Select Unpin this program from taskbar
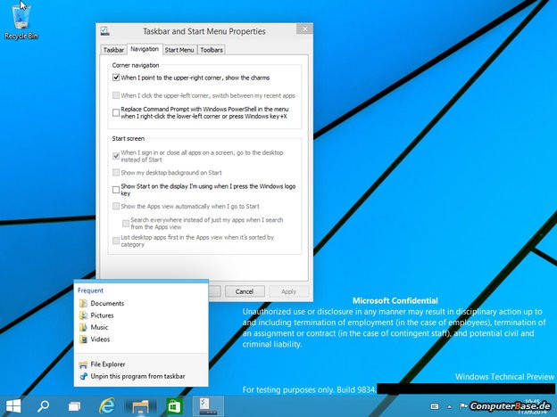 (x=137, y=377)
